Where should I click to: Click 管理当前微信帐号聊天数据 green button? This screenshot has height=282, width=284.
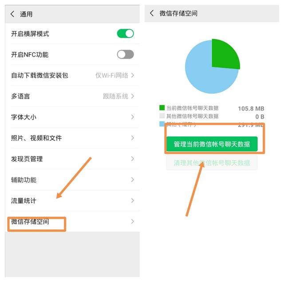(x=212, y=144)
